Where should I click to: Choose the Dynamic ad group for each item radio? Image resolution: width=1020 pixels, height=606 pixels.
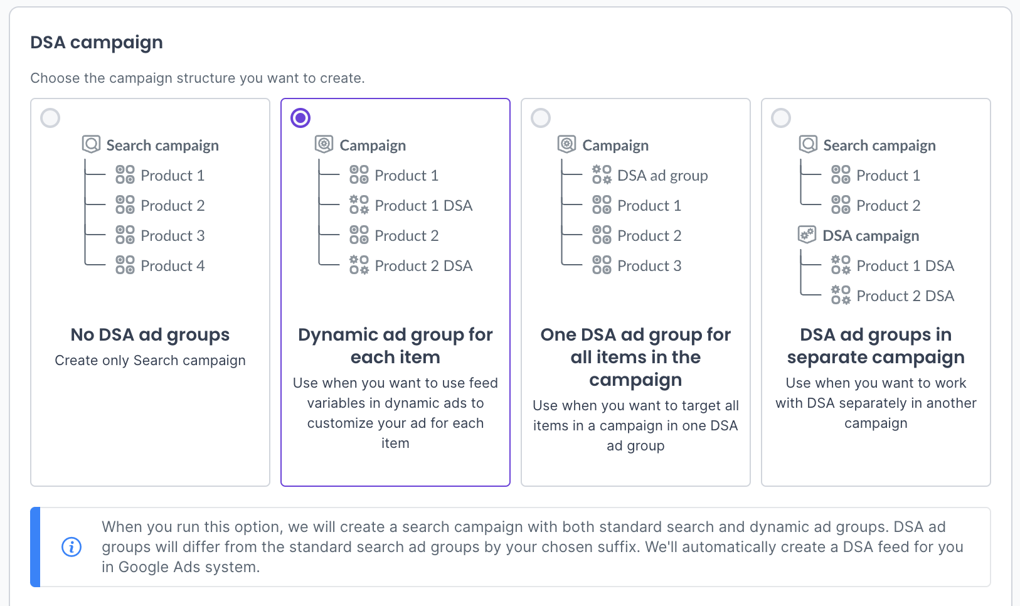[x=300, y=118]
